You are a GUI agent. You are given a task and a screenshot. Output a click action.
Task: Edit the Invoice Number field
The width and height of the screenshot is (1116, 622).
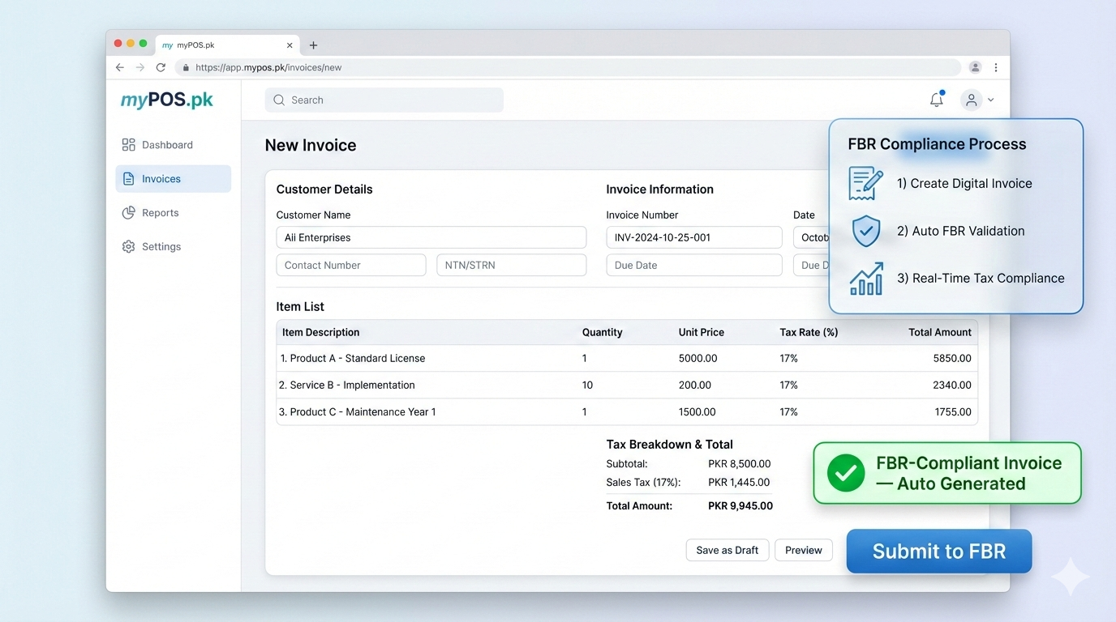(694, 237)
